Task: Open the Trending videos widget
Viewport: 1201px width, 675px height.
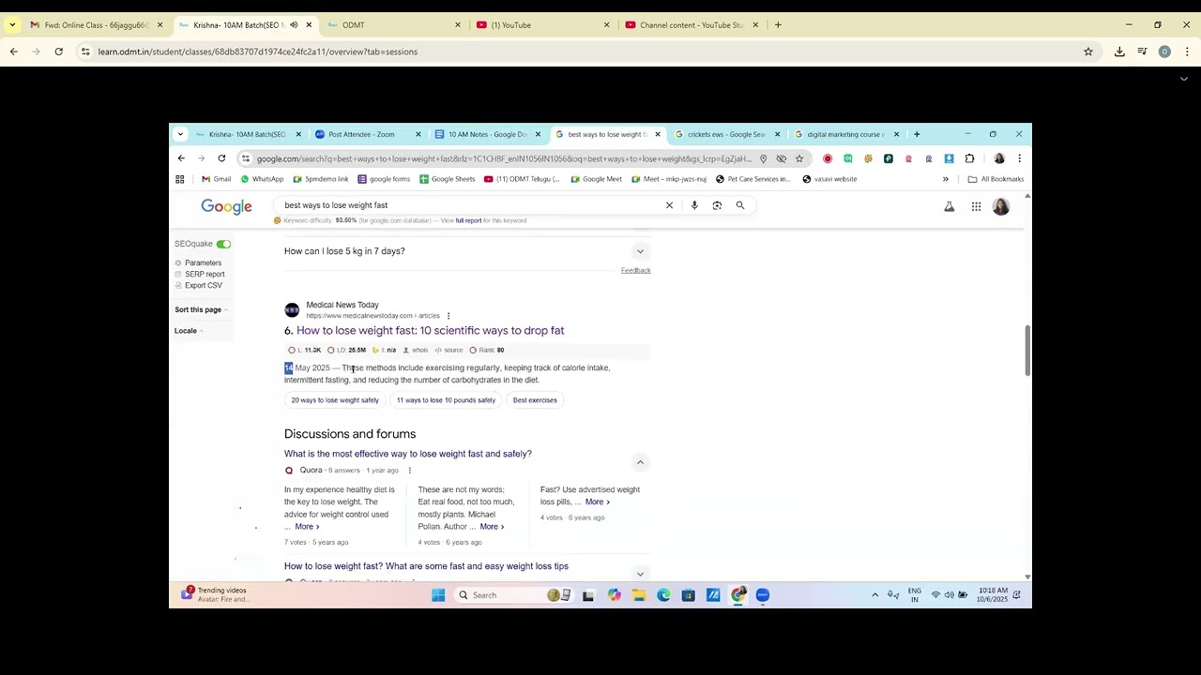Action: coord(215,595)
